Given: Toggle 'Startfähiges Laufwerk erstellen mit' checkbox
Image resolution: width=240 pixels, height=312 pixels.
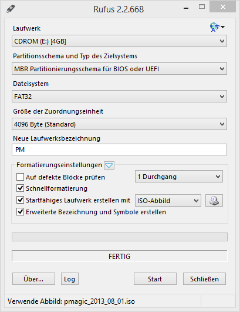Looking at the screenshot, I should 20,200.
